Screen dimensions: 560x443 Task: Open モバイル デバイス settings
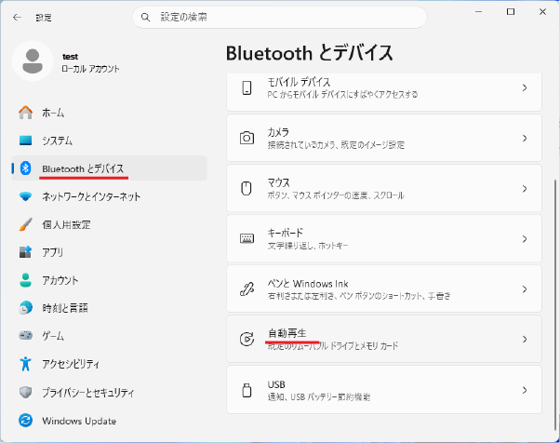(x=384, y=92)
